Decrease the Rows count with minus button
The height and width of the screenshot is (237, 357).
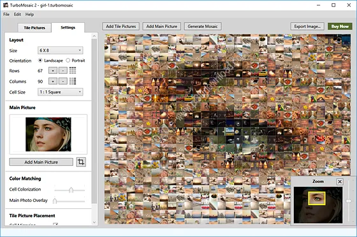point(63,71)
